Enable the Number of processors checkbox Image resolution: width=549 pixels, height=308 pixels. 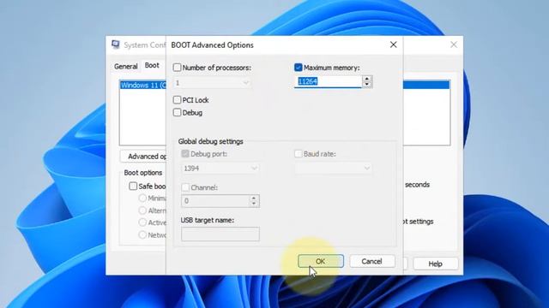pos(178,68)
